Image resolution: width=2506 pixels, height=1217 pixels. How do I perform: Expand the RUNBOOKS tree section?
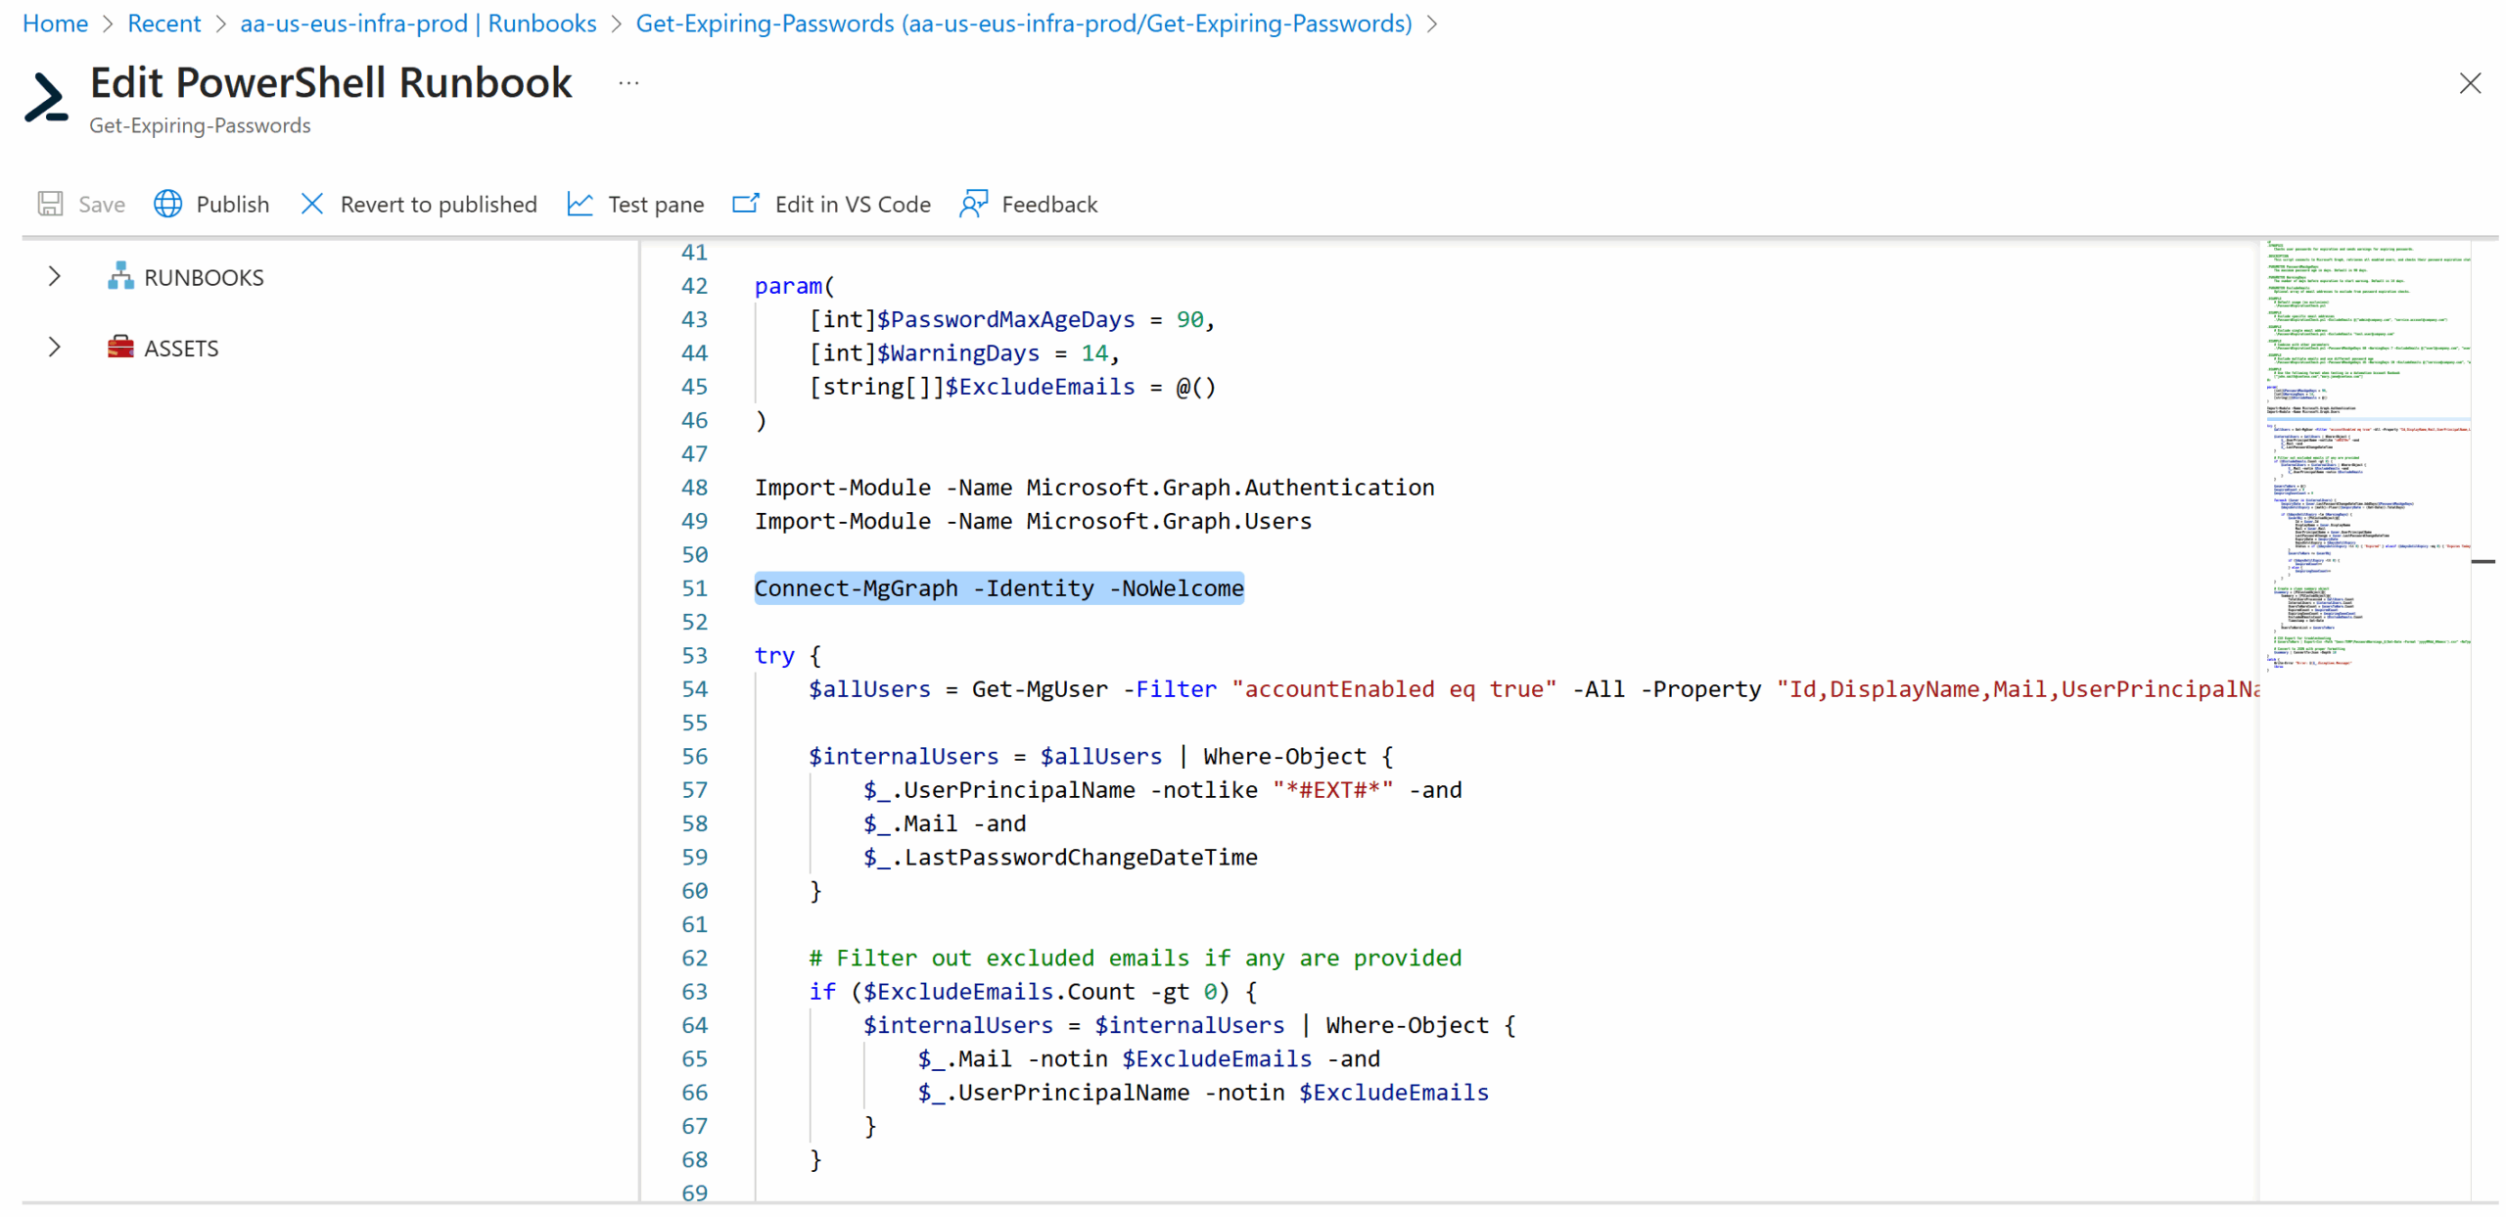(x=54, y=277)
